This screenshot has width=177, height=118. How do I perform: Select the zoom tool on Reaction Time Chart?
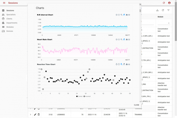(x=121, y=64)
